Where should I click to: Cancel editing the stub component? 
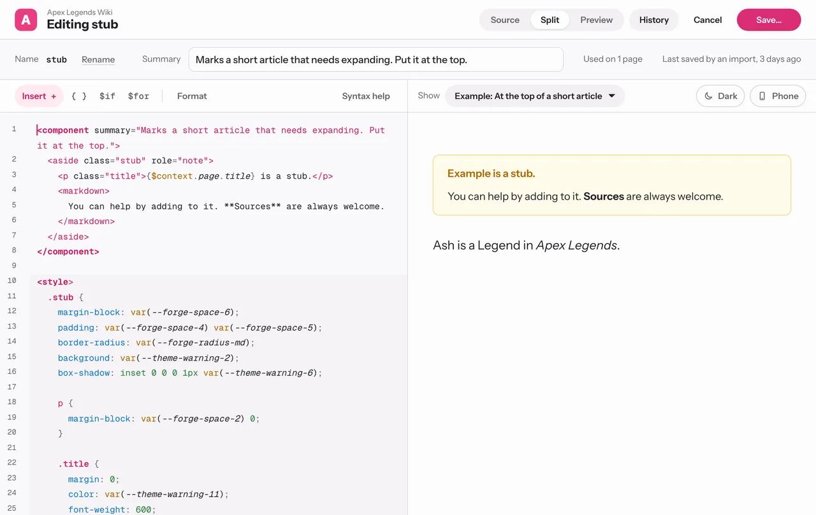coord(708,20)
